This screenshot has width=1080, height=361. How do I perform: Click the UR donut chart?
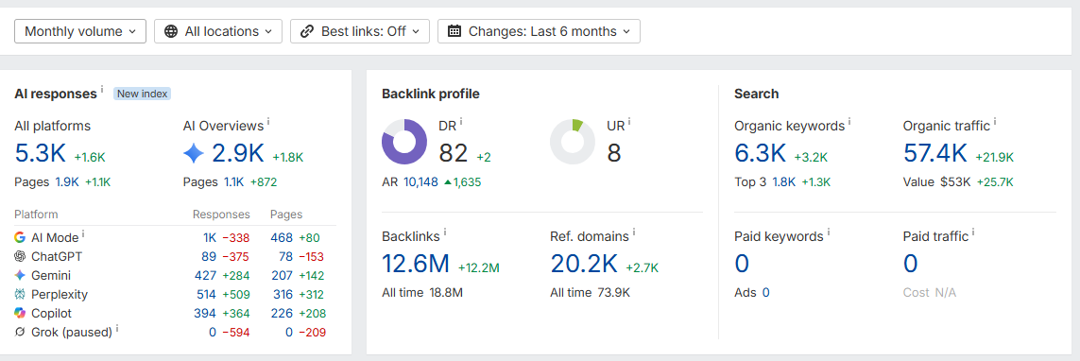573,141
